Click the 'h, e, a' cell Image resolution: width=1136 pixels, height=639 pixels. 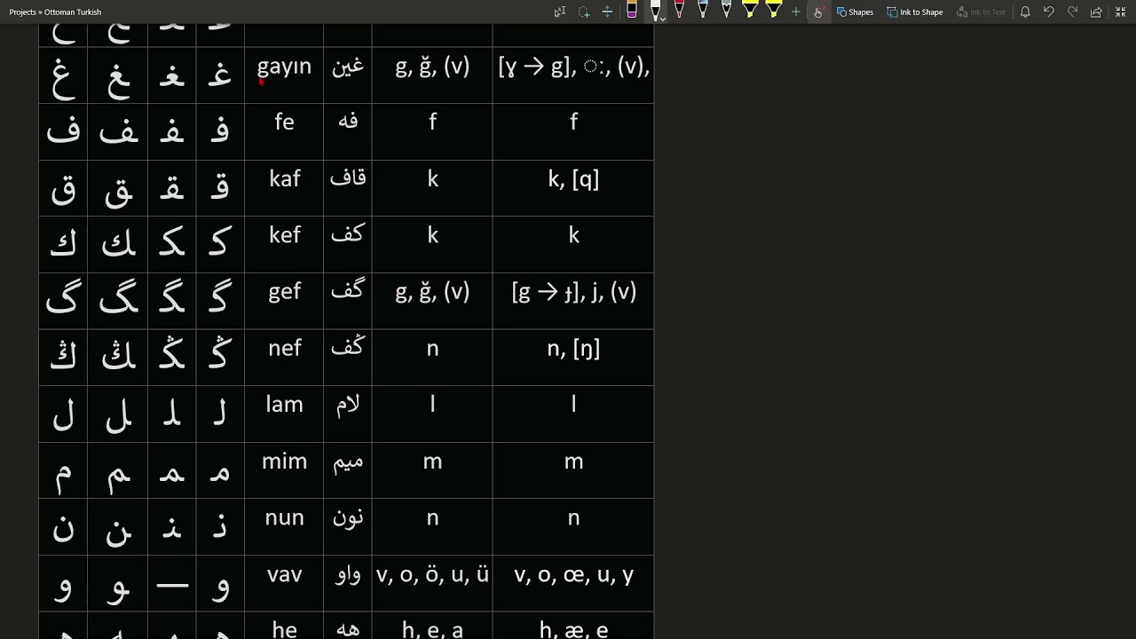(432, 627)
